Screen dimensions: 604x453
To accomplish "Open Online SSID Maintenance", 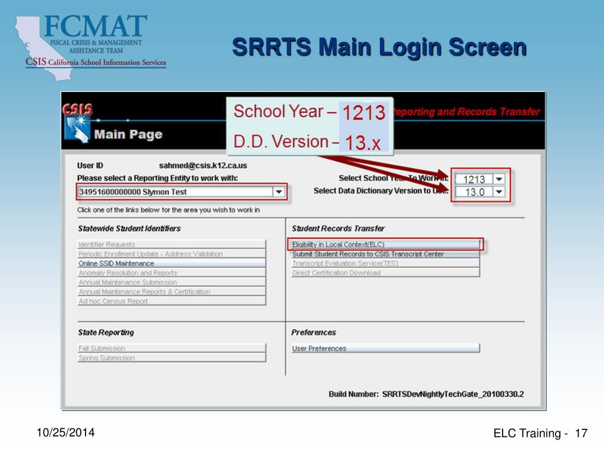I will point(172,263).
